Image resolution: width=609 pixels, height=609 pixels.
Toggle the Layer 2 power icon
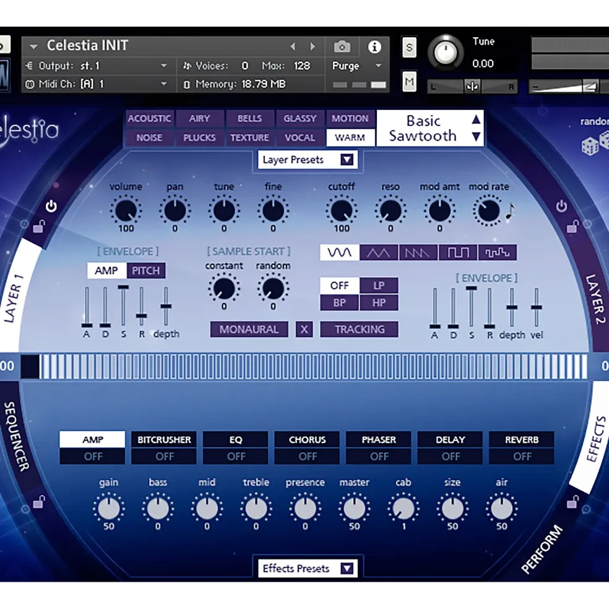point(561,206)
